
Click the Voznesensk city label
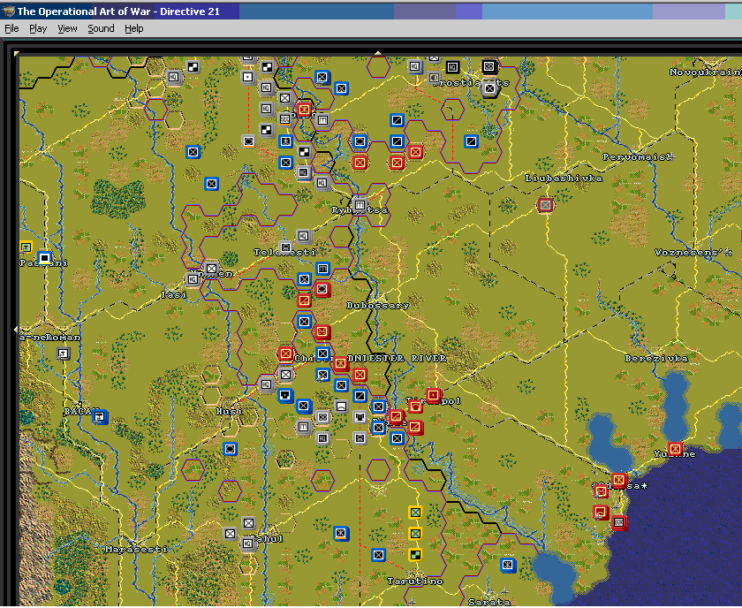[693, 253]
